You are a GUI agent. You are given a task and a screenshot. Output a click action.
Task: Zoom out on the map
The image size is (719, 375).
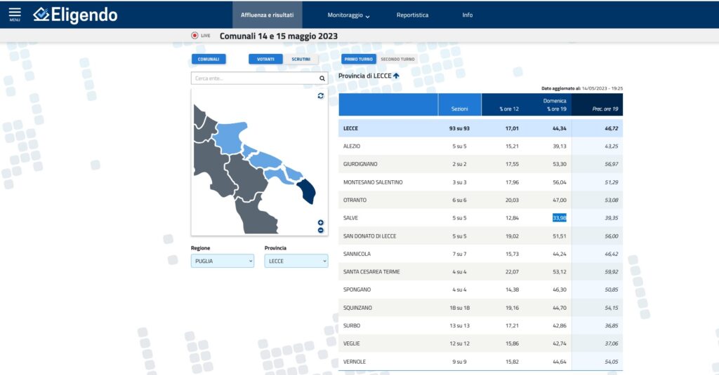(x=321, y=230)
